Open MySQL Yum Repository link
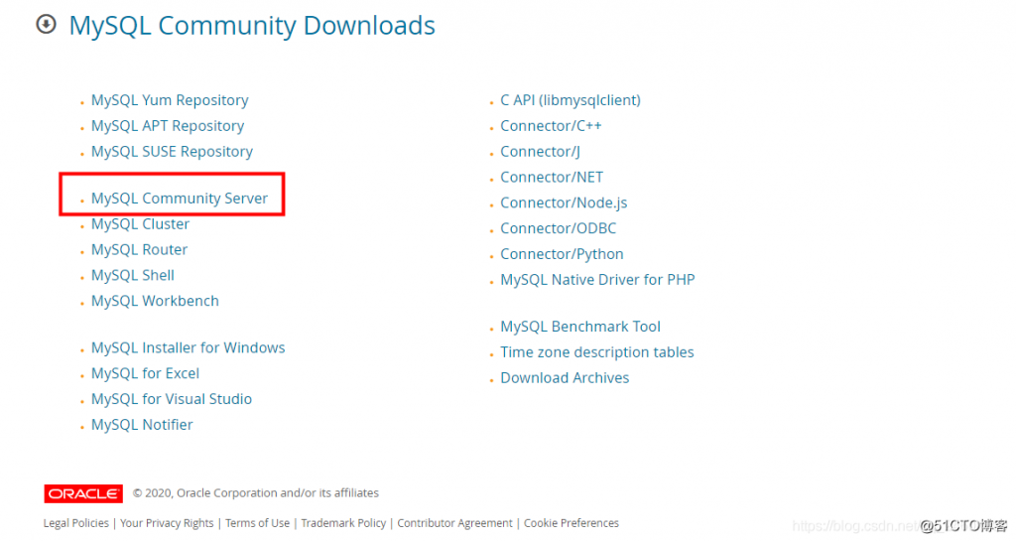The width and height of the screenshot is (1016, 542). 170,100
